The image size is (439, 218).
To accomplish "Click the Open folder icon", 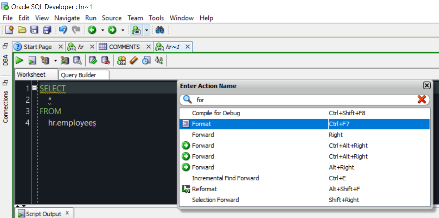I will (22, 30).
